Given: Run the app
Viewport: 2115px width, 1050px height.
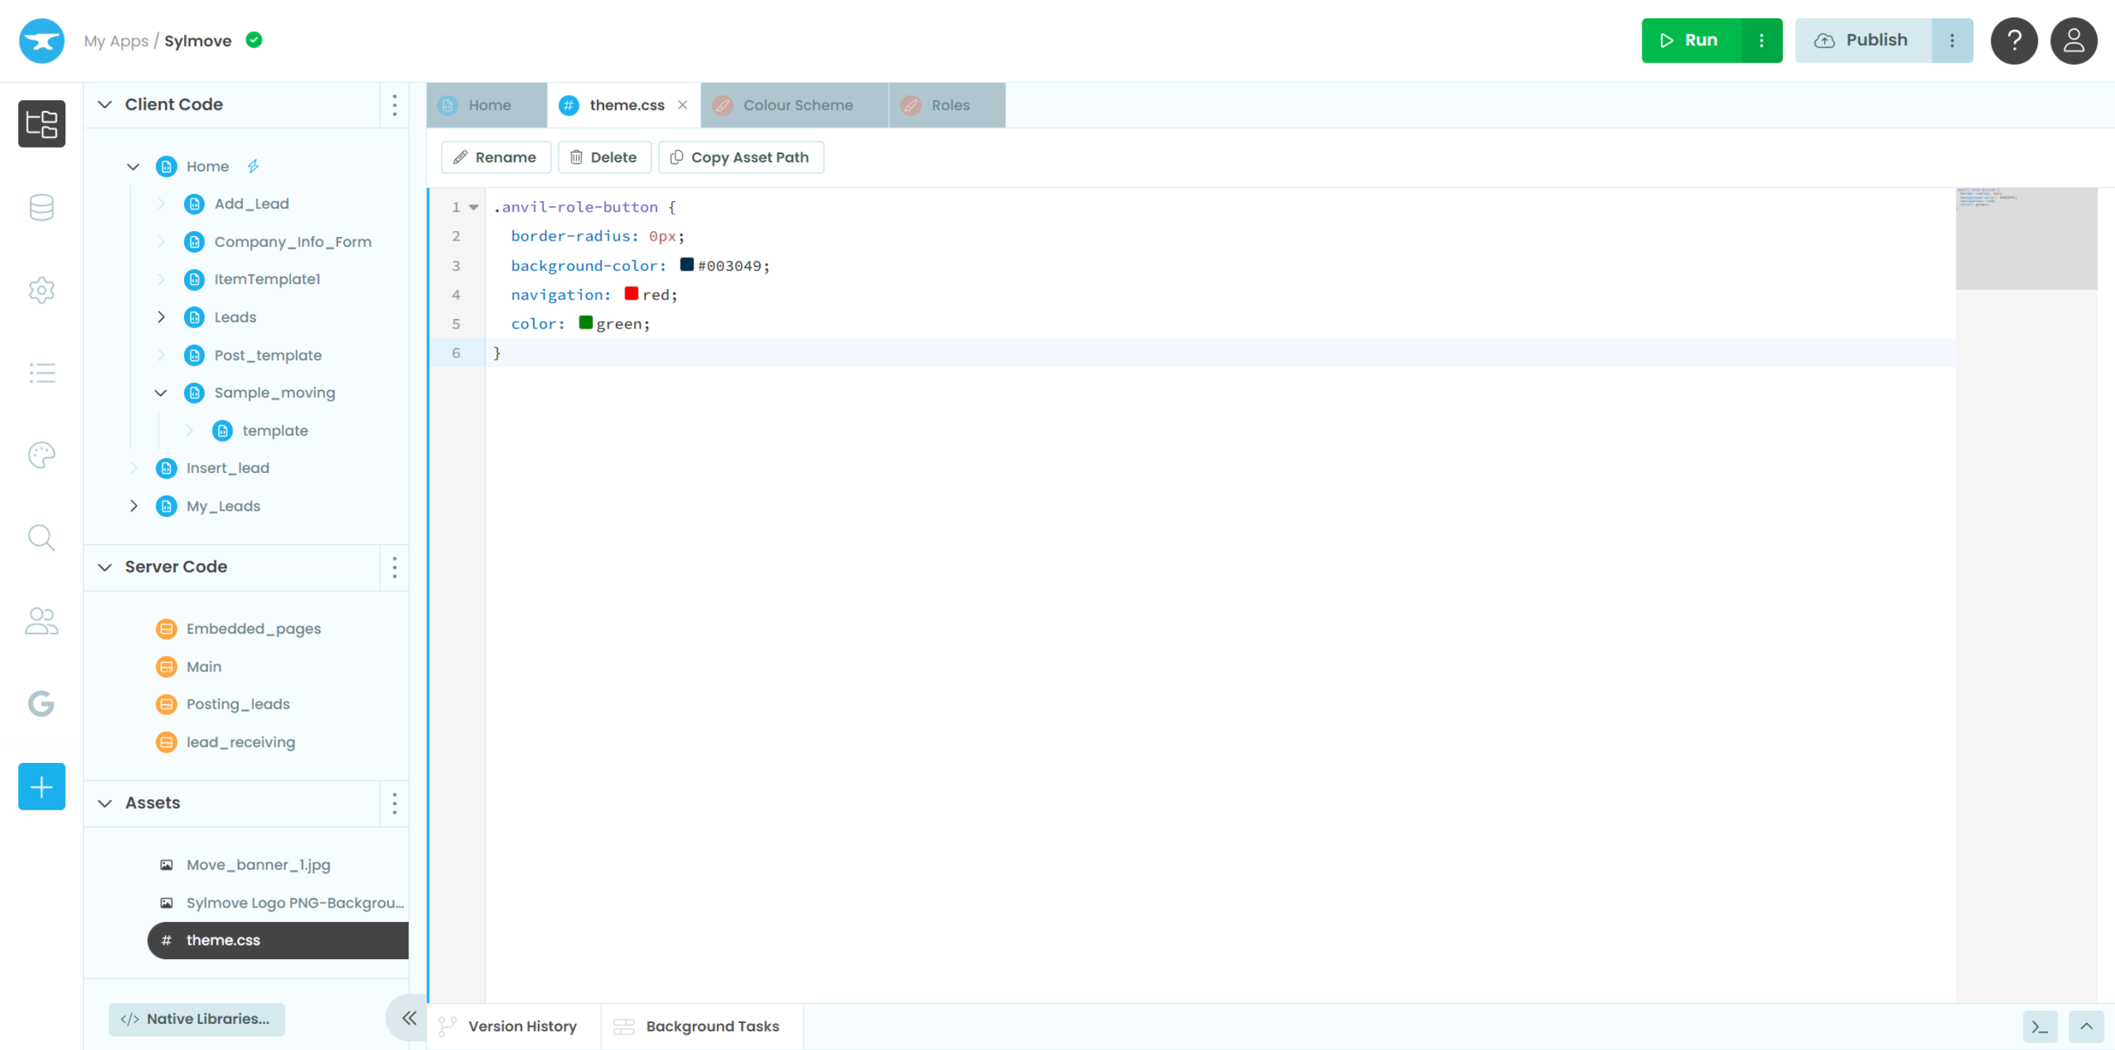Looking at the screenshot, I should pyautogui.click(x=1691, y=40).
